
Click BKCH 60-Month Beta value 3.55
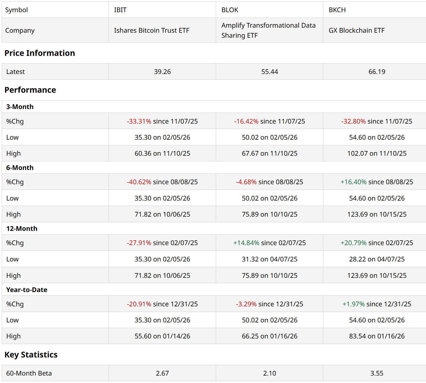point(377,373)
